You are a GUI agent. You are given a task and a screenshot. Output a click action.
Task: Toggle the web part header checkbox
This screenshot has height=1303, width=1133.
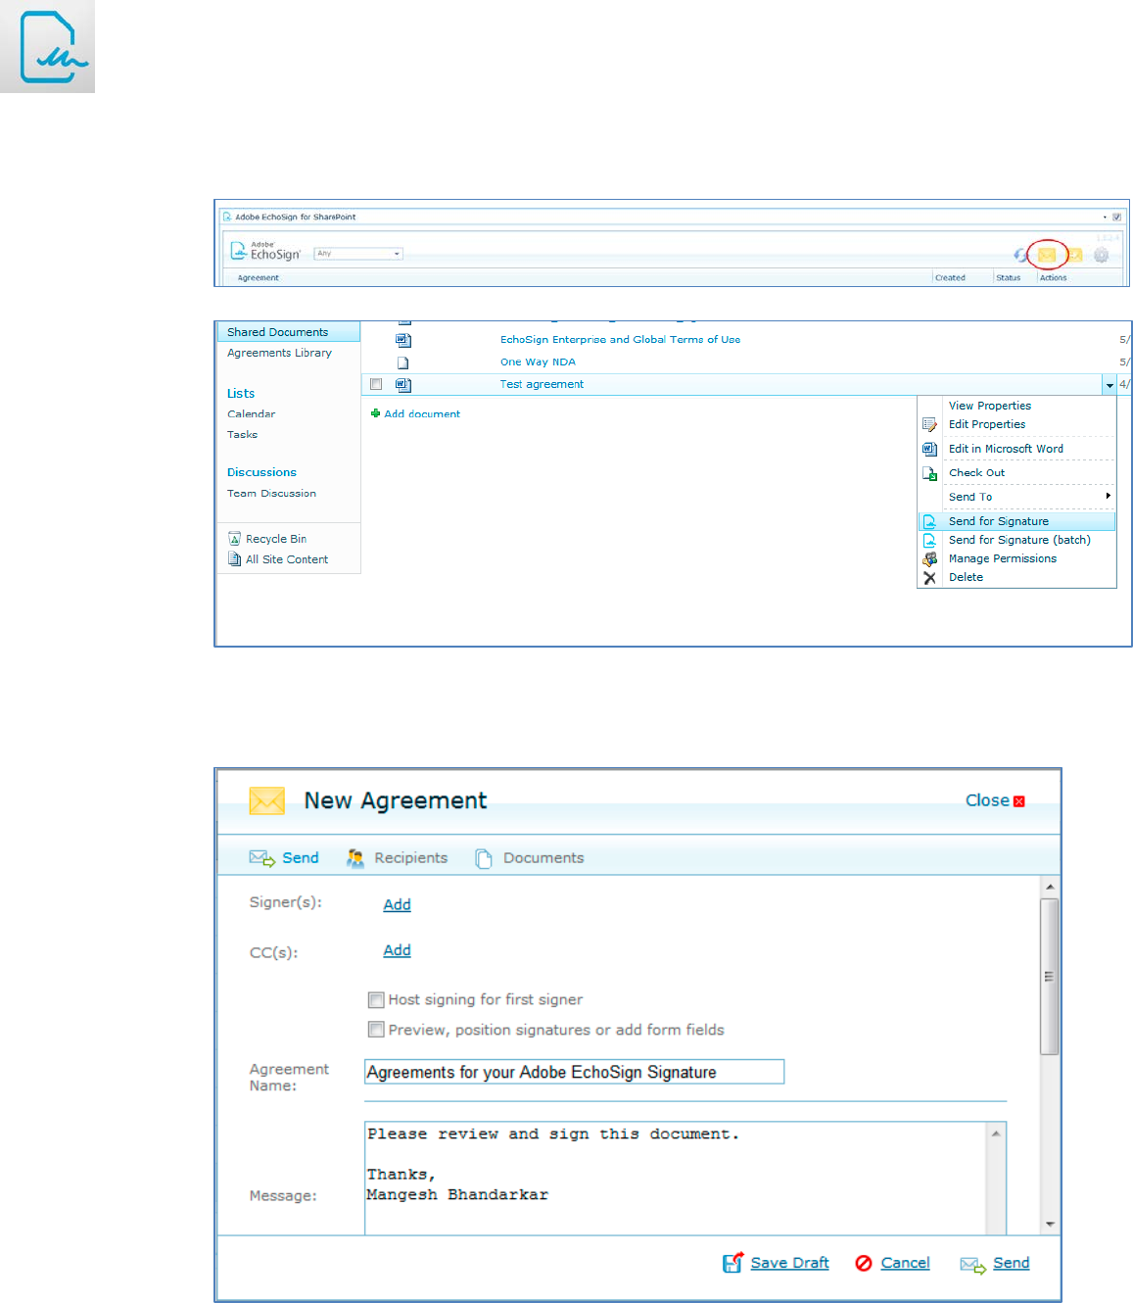pyautogui.click(x=1116, y=217)
